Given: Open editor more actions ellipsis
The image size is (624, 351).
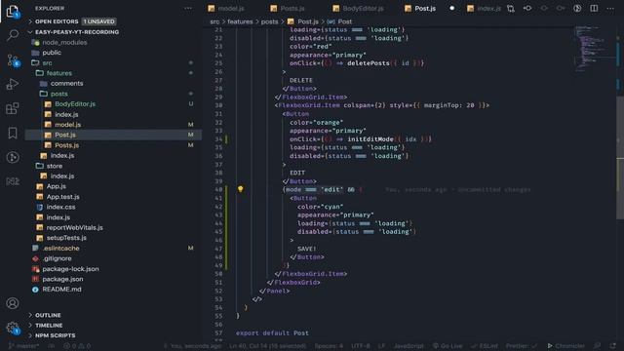Looking at the screenshot, I should coord(610,9).
